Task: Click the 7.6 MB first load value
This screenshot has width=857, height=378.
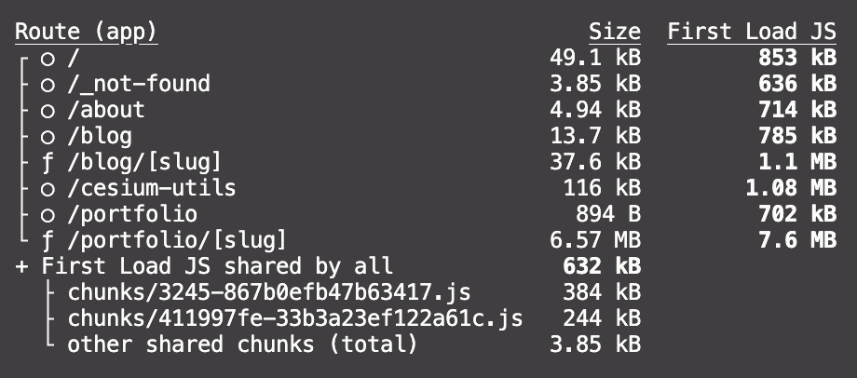Action: coord(797,240)
